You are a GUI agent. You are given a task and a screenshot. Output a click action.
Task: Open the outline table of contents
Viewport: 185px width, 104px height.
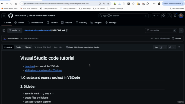179,47
